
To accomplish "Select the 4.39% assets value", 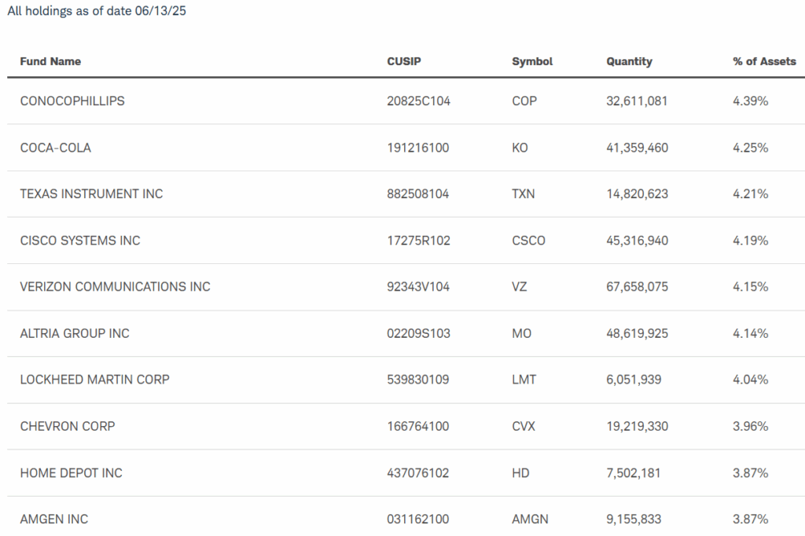I will [x=751, y=101].
